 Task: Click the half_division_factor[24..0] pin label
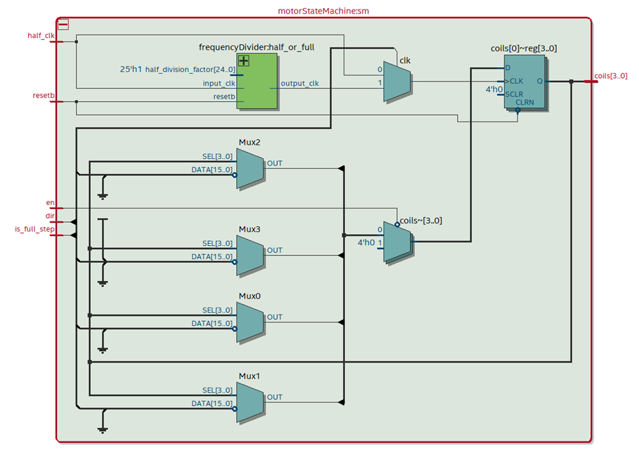[190, 69]
